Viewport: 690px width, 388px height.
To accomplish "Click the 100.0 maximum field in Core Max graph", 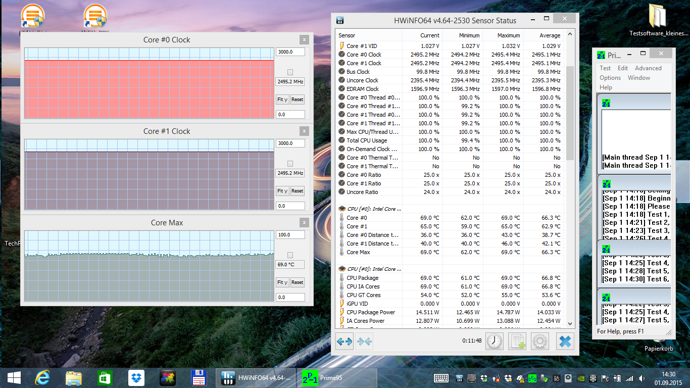I will click(290, 235).
